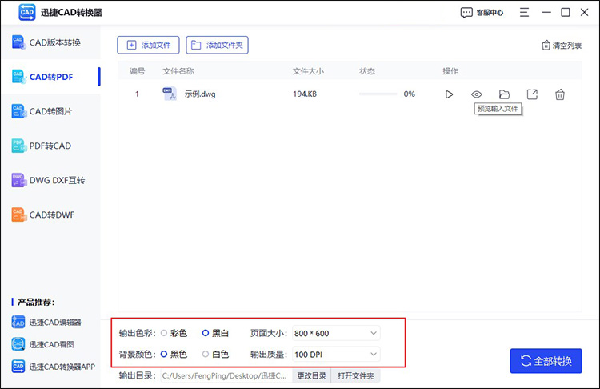Click the share/export icon for 示例.dwg
The height and width of the screenshot is (389, 600).
[532, 94]
